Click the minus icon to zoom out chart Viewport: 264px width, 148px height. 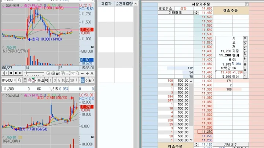pos(82,74)
